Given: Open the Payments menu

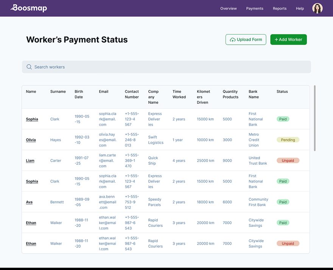Looking at the screenshot, I should 255,8.
